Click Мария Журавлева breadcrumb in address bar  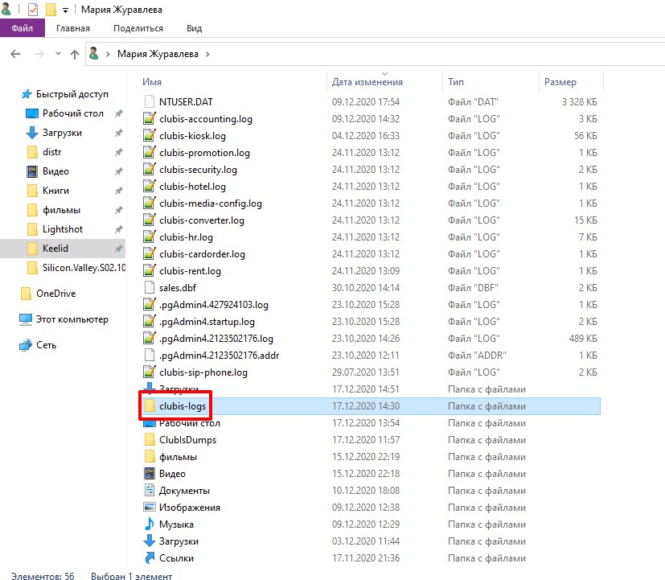coord(158,54)
